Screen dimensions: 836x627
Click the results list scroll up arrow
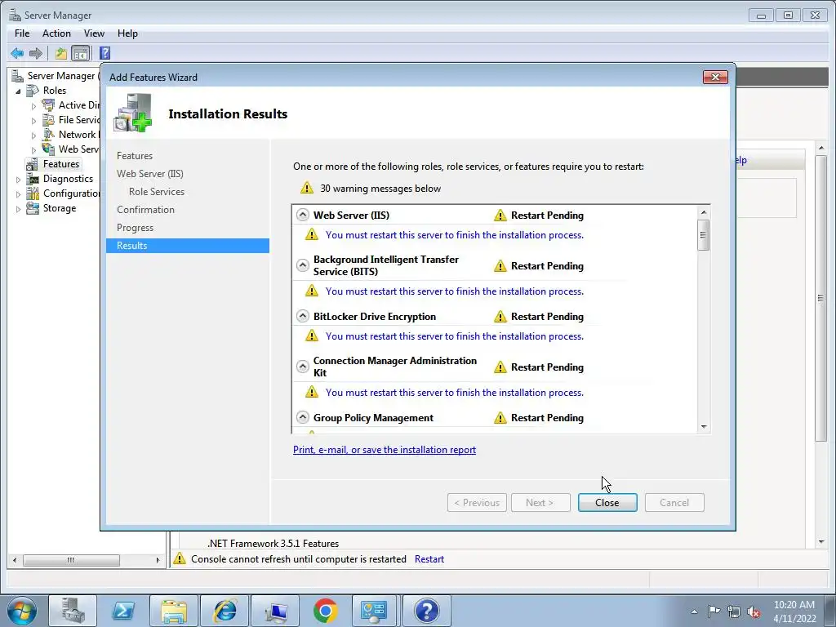click(704, 212)
